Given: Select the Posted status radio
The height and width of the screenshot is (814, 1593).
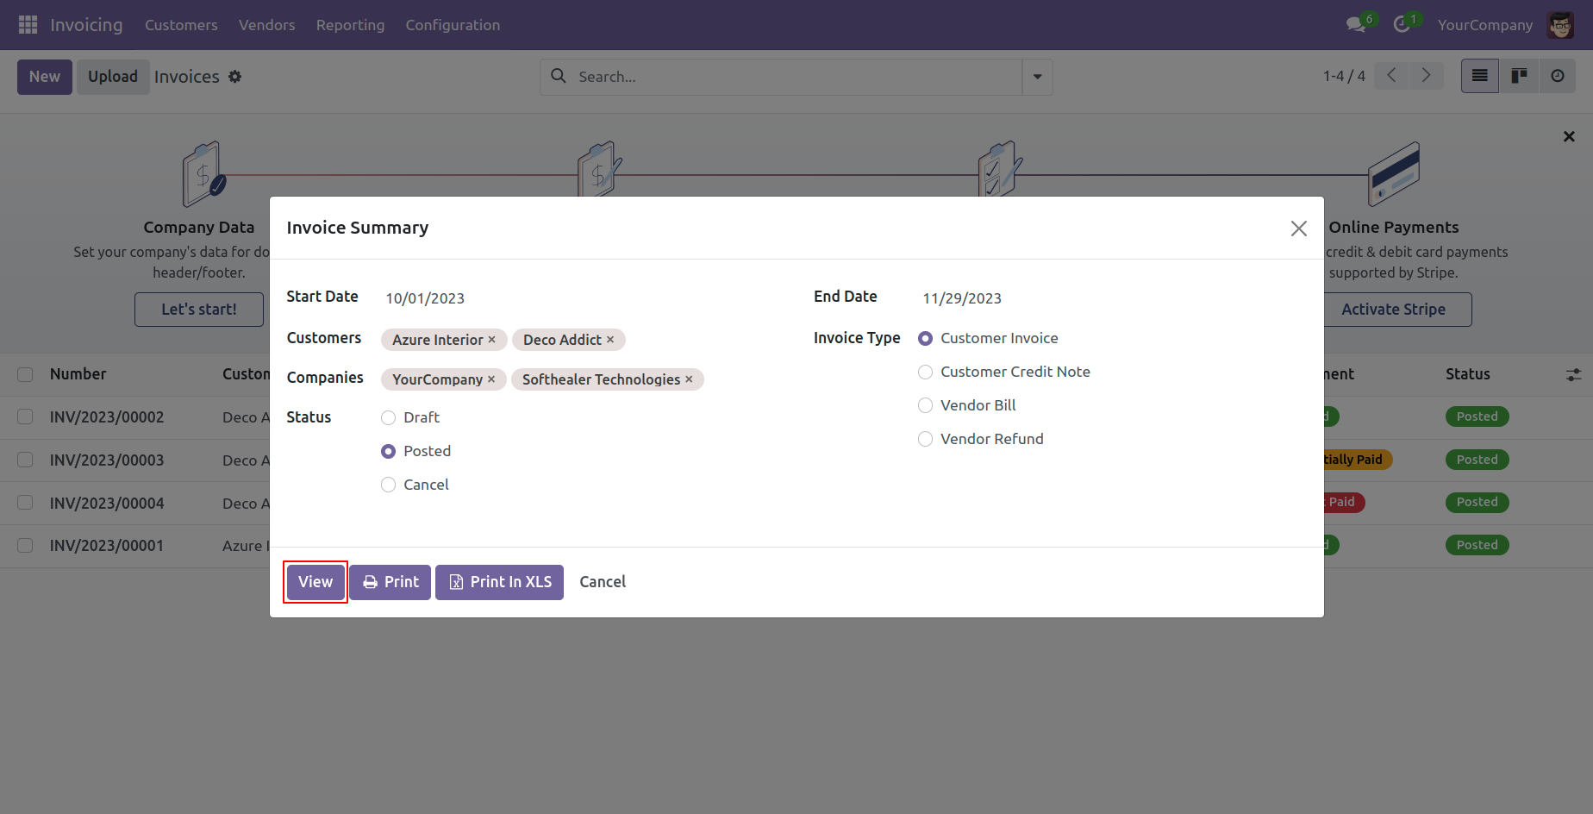Looking at the screenshot, I should pyautogui.click(x=388, y=451).
